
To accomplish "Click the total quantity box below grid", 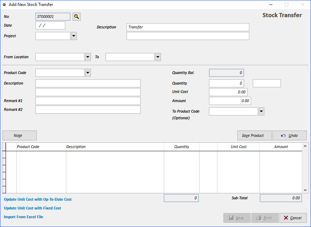I will (181, 198).
